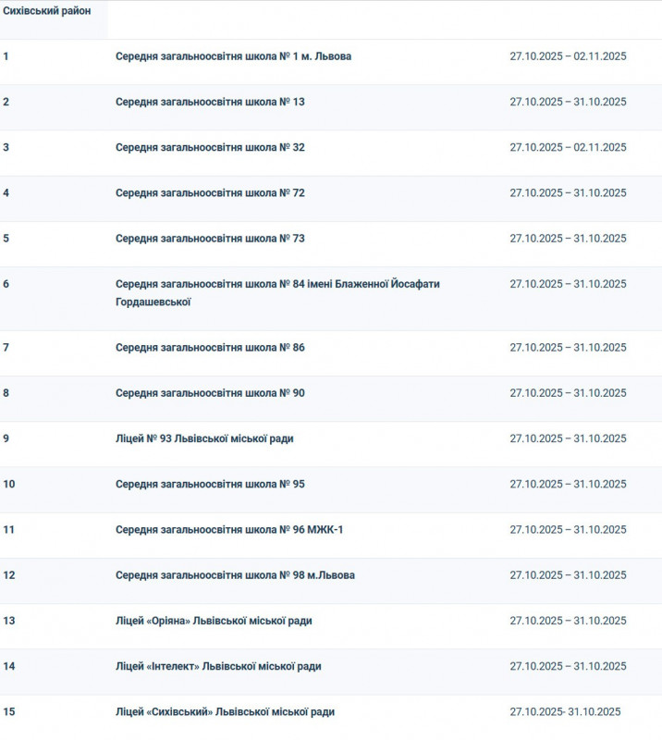This screenshot has width=662, height=740.
Task: Select школа № 1 м. Львова name
Action: 233,56
